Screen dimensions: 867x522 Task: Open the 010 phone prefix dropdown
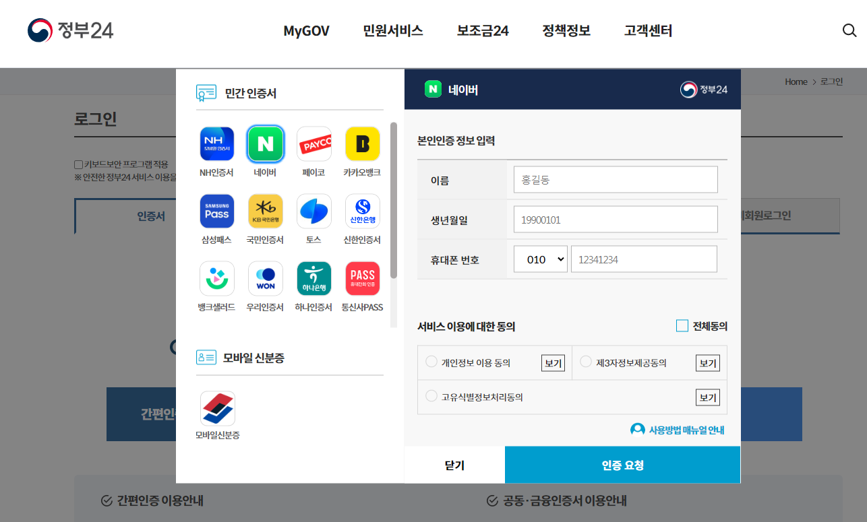(541, 259)
